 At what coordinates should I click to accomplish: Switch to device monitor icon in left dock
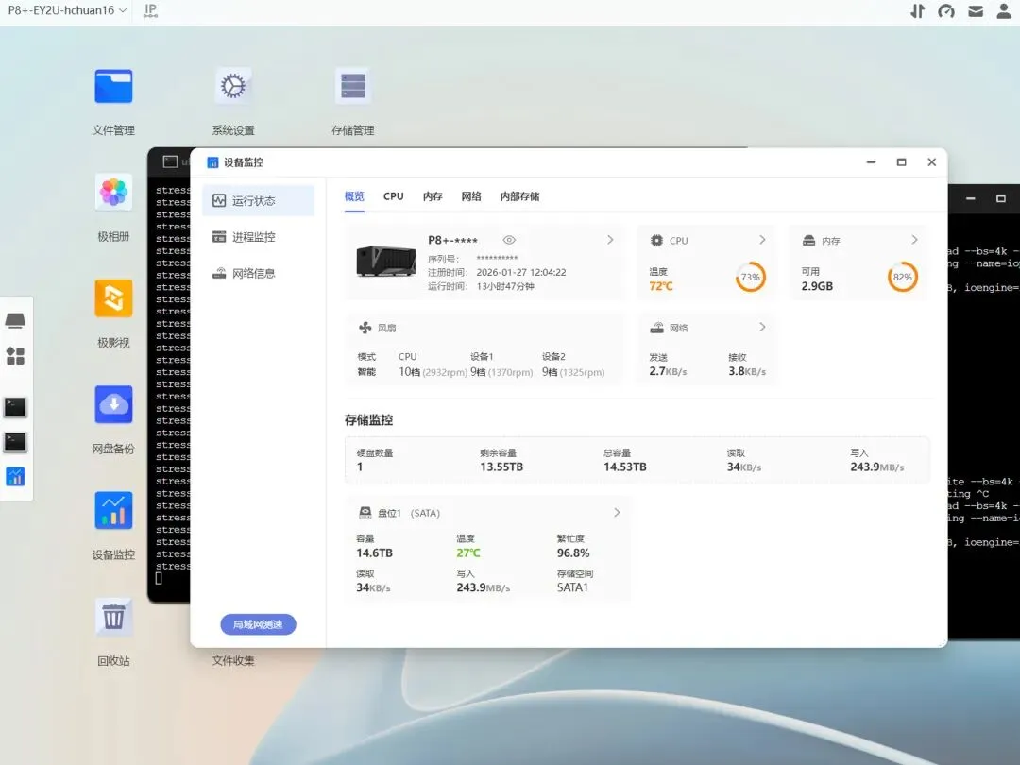coord(15,477)
